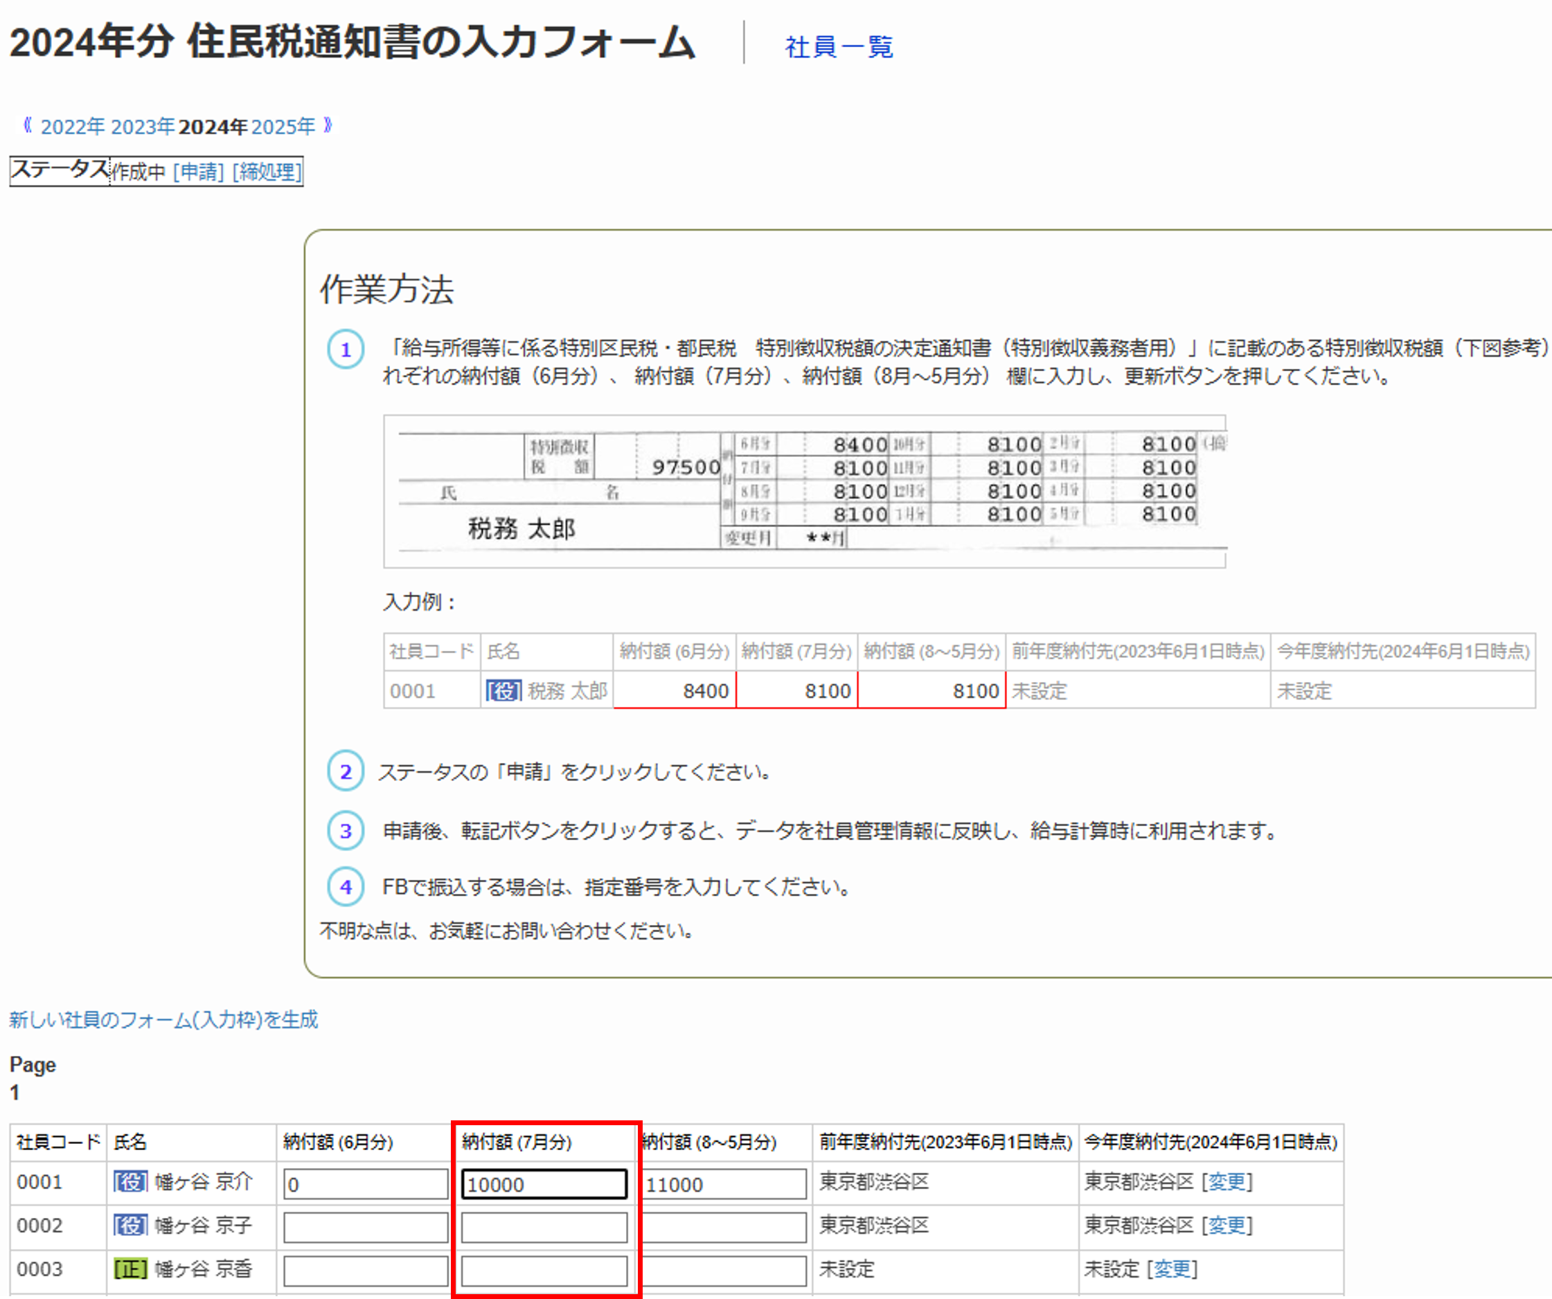
Task: Click employee code 0003
Action: point(40,1269)
